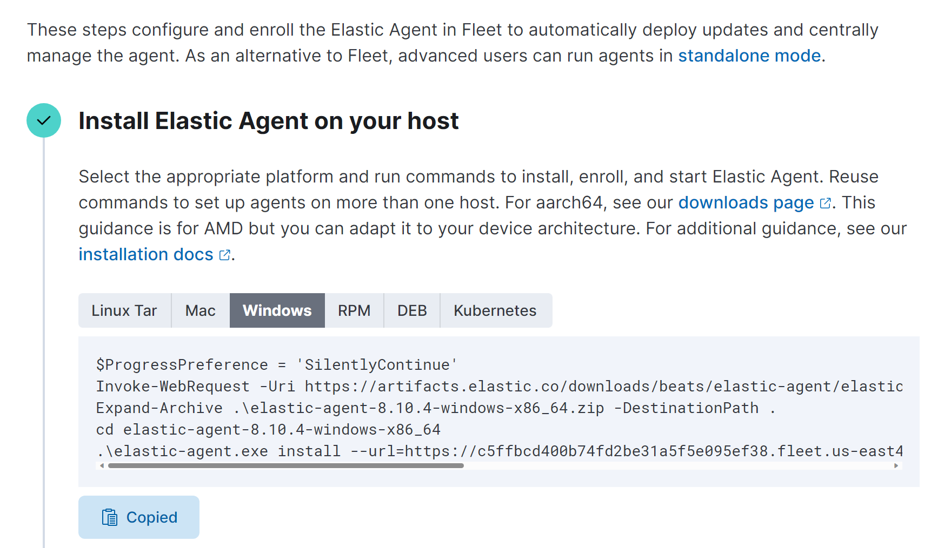951x548 pixels.
Task: Follow the downloads page link
Action: coord(746,202)
